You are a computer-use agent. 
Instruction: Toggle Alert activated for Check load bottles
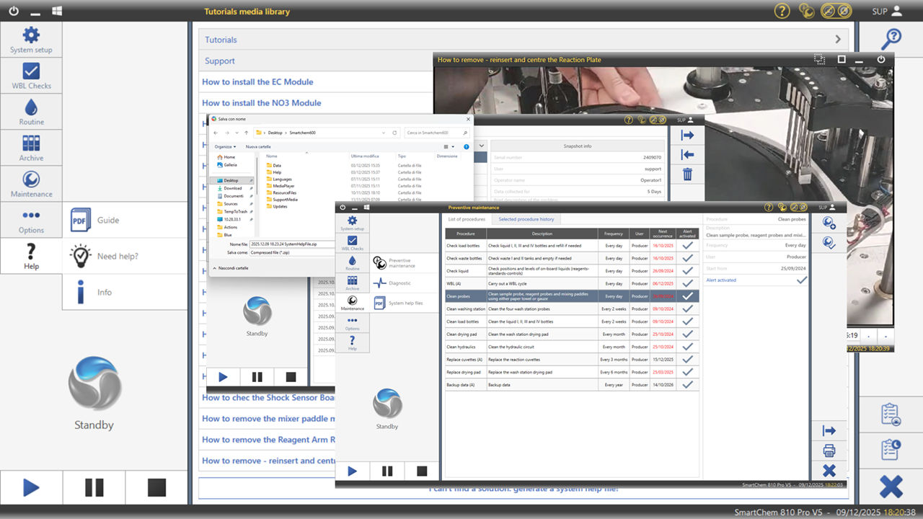point(687,246)
